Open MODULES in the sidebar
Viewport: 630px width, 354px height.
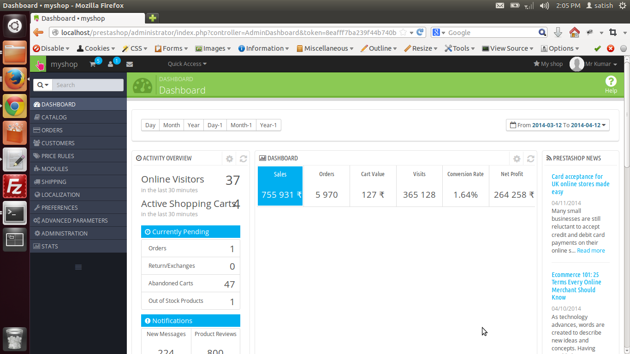tap(78, 169)
